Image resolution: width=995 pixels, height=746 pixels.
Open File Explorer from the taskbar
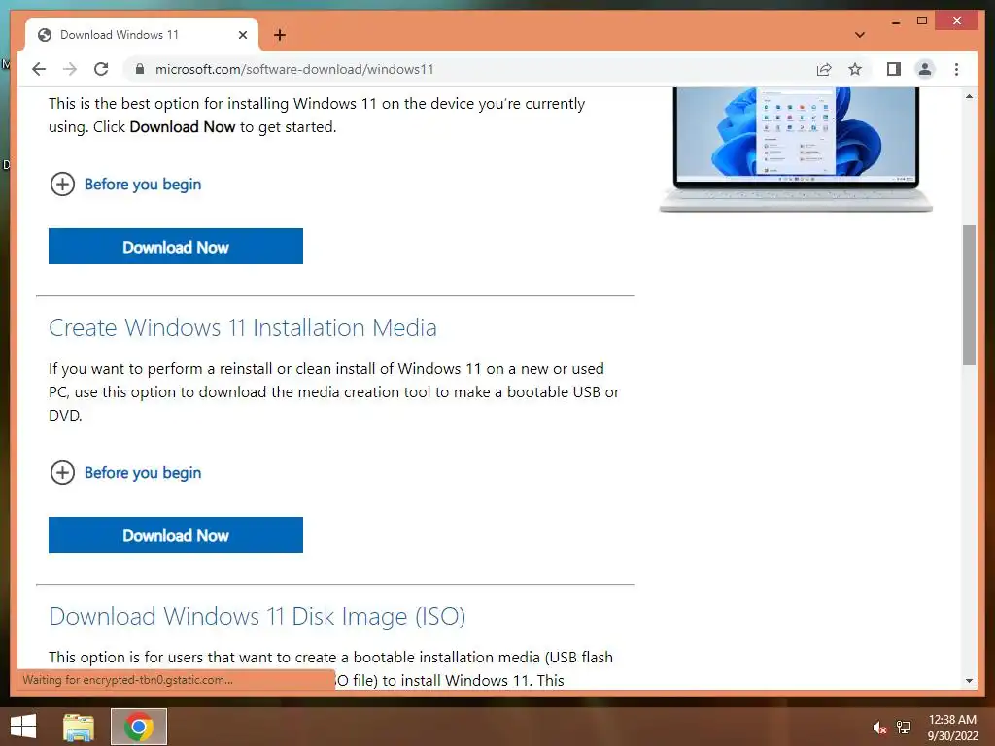click(79, 727)
